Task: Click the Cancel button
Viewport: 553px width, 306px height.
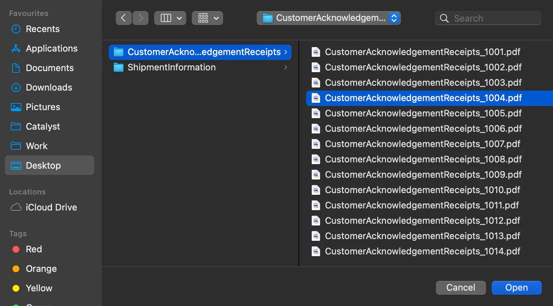Action: tap(461, 288)
